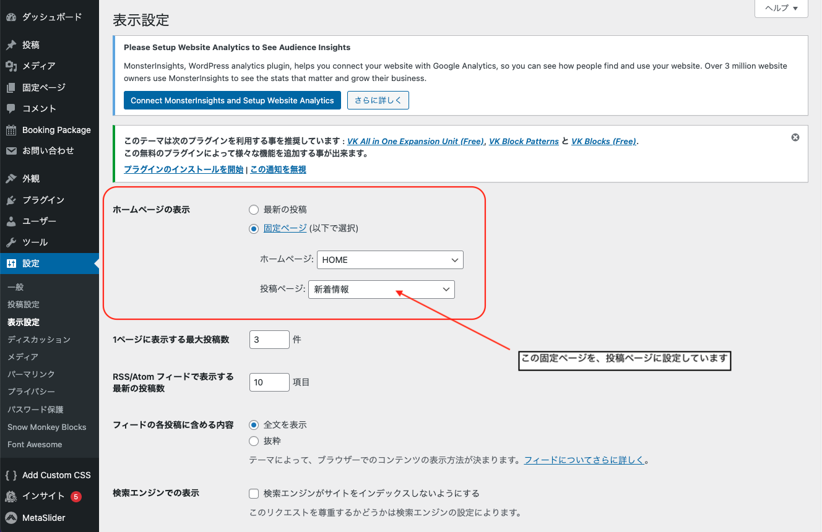Click the speech bubble icon beside コメント
Screen dimensions: 822x532
11,109
